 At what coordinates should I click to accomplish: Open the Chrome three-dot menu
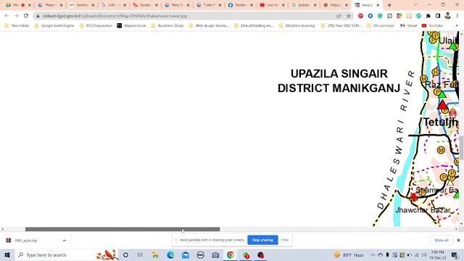(457, 16)
